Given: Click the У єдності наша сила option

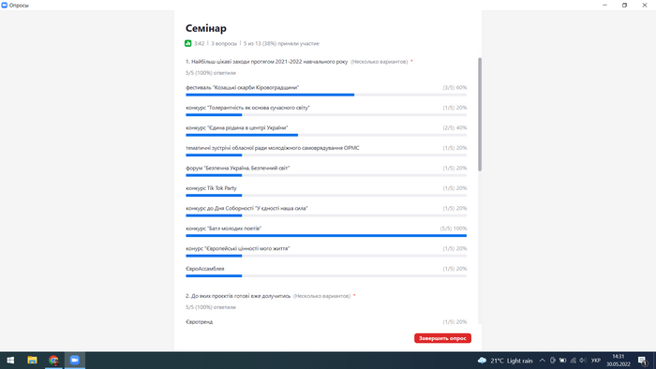Looking at the screenshot, I should click(x=246, y=208).
